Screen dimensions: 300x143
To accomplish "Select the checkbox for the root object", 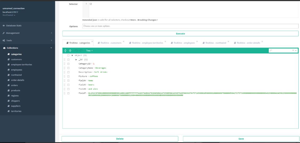I will (x=68, y=55).
